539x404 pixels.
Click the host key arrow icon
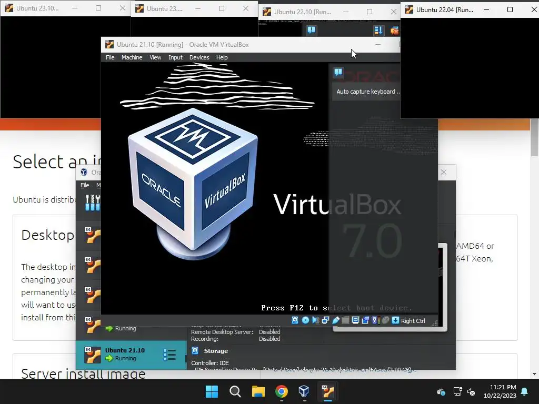click(x=395, y=320)
